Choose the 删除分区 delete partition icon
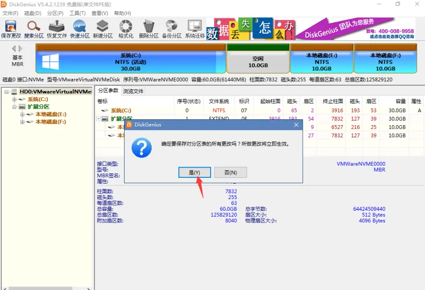Viewport: 425px width, 290px height. click(148, 29)
